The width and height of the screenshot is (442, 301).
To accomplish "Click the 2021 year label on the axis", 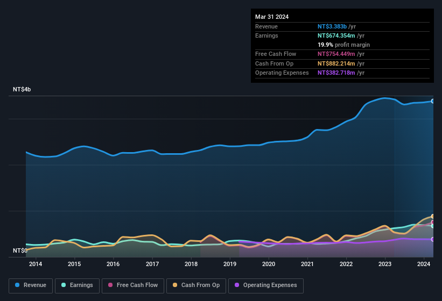I will [x=307, y=264].
